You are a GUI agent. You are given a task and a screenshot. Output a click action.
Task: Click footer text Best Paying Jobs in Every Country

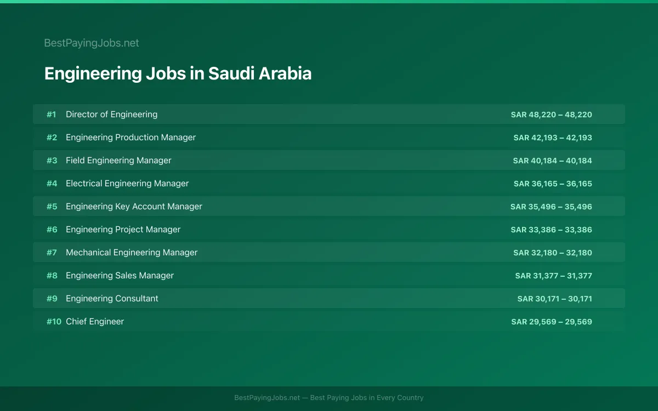[367, 398]
